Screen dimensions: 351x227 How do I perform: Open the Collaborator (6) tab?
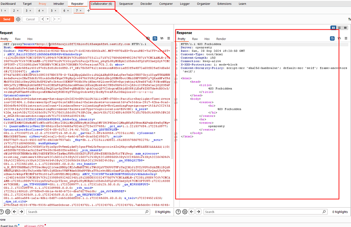click(x=101, y=4)
